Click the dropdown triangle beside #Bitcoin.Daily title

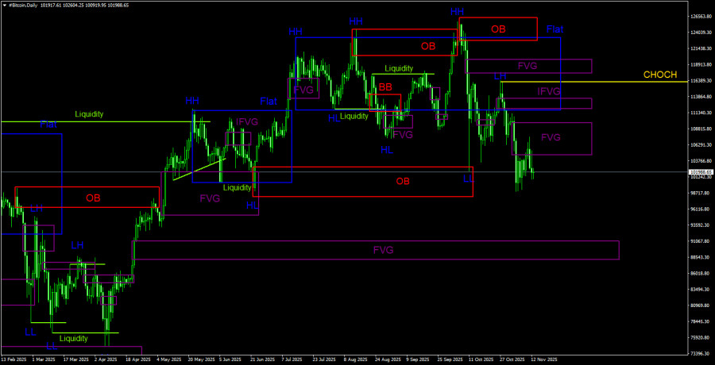4,5
